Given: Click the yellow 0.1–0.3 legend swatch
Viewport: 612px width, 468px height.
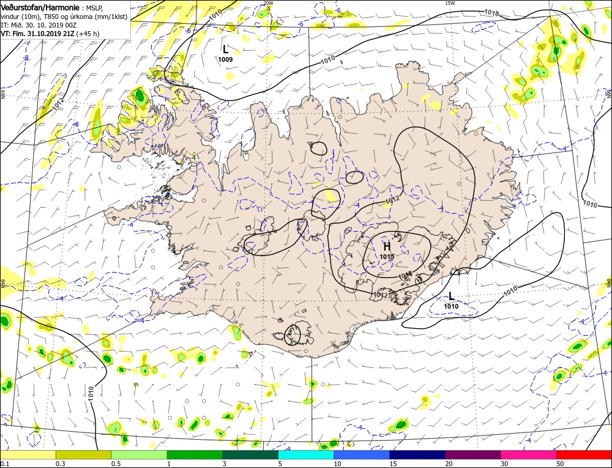Looking at the screenshot, I should (28, 455).
